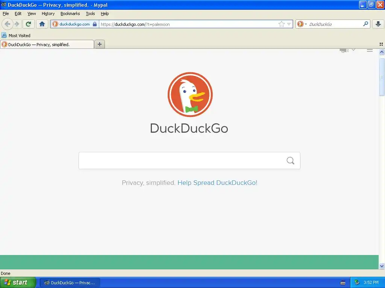The height and width of the screenshot is (288, 385).
Task: Click the duckduckgo.com site identity label
Action: (75, 24)
